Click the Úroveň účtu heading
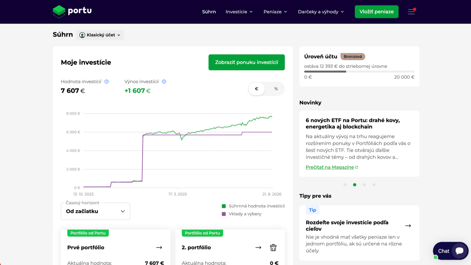The image size is (471, 265). 321,57
